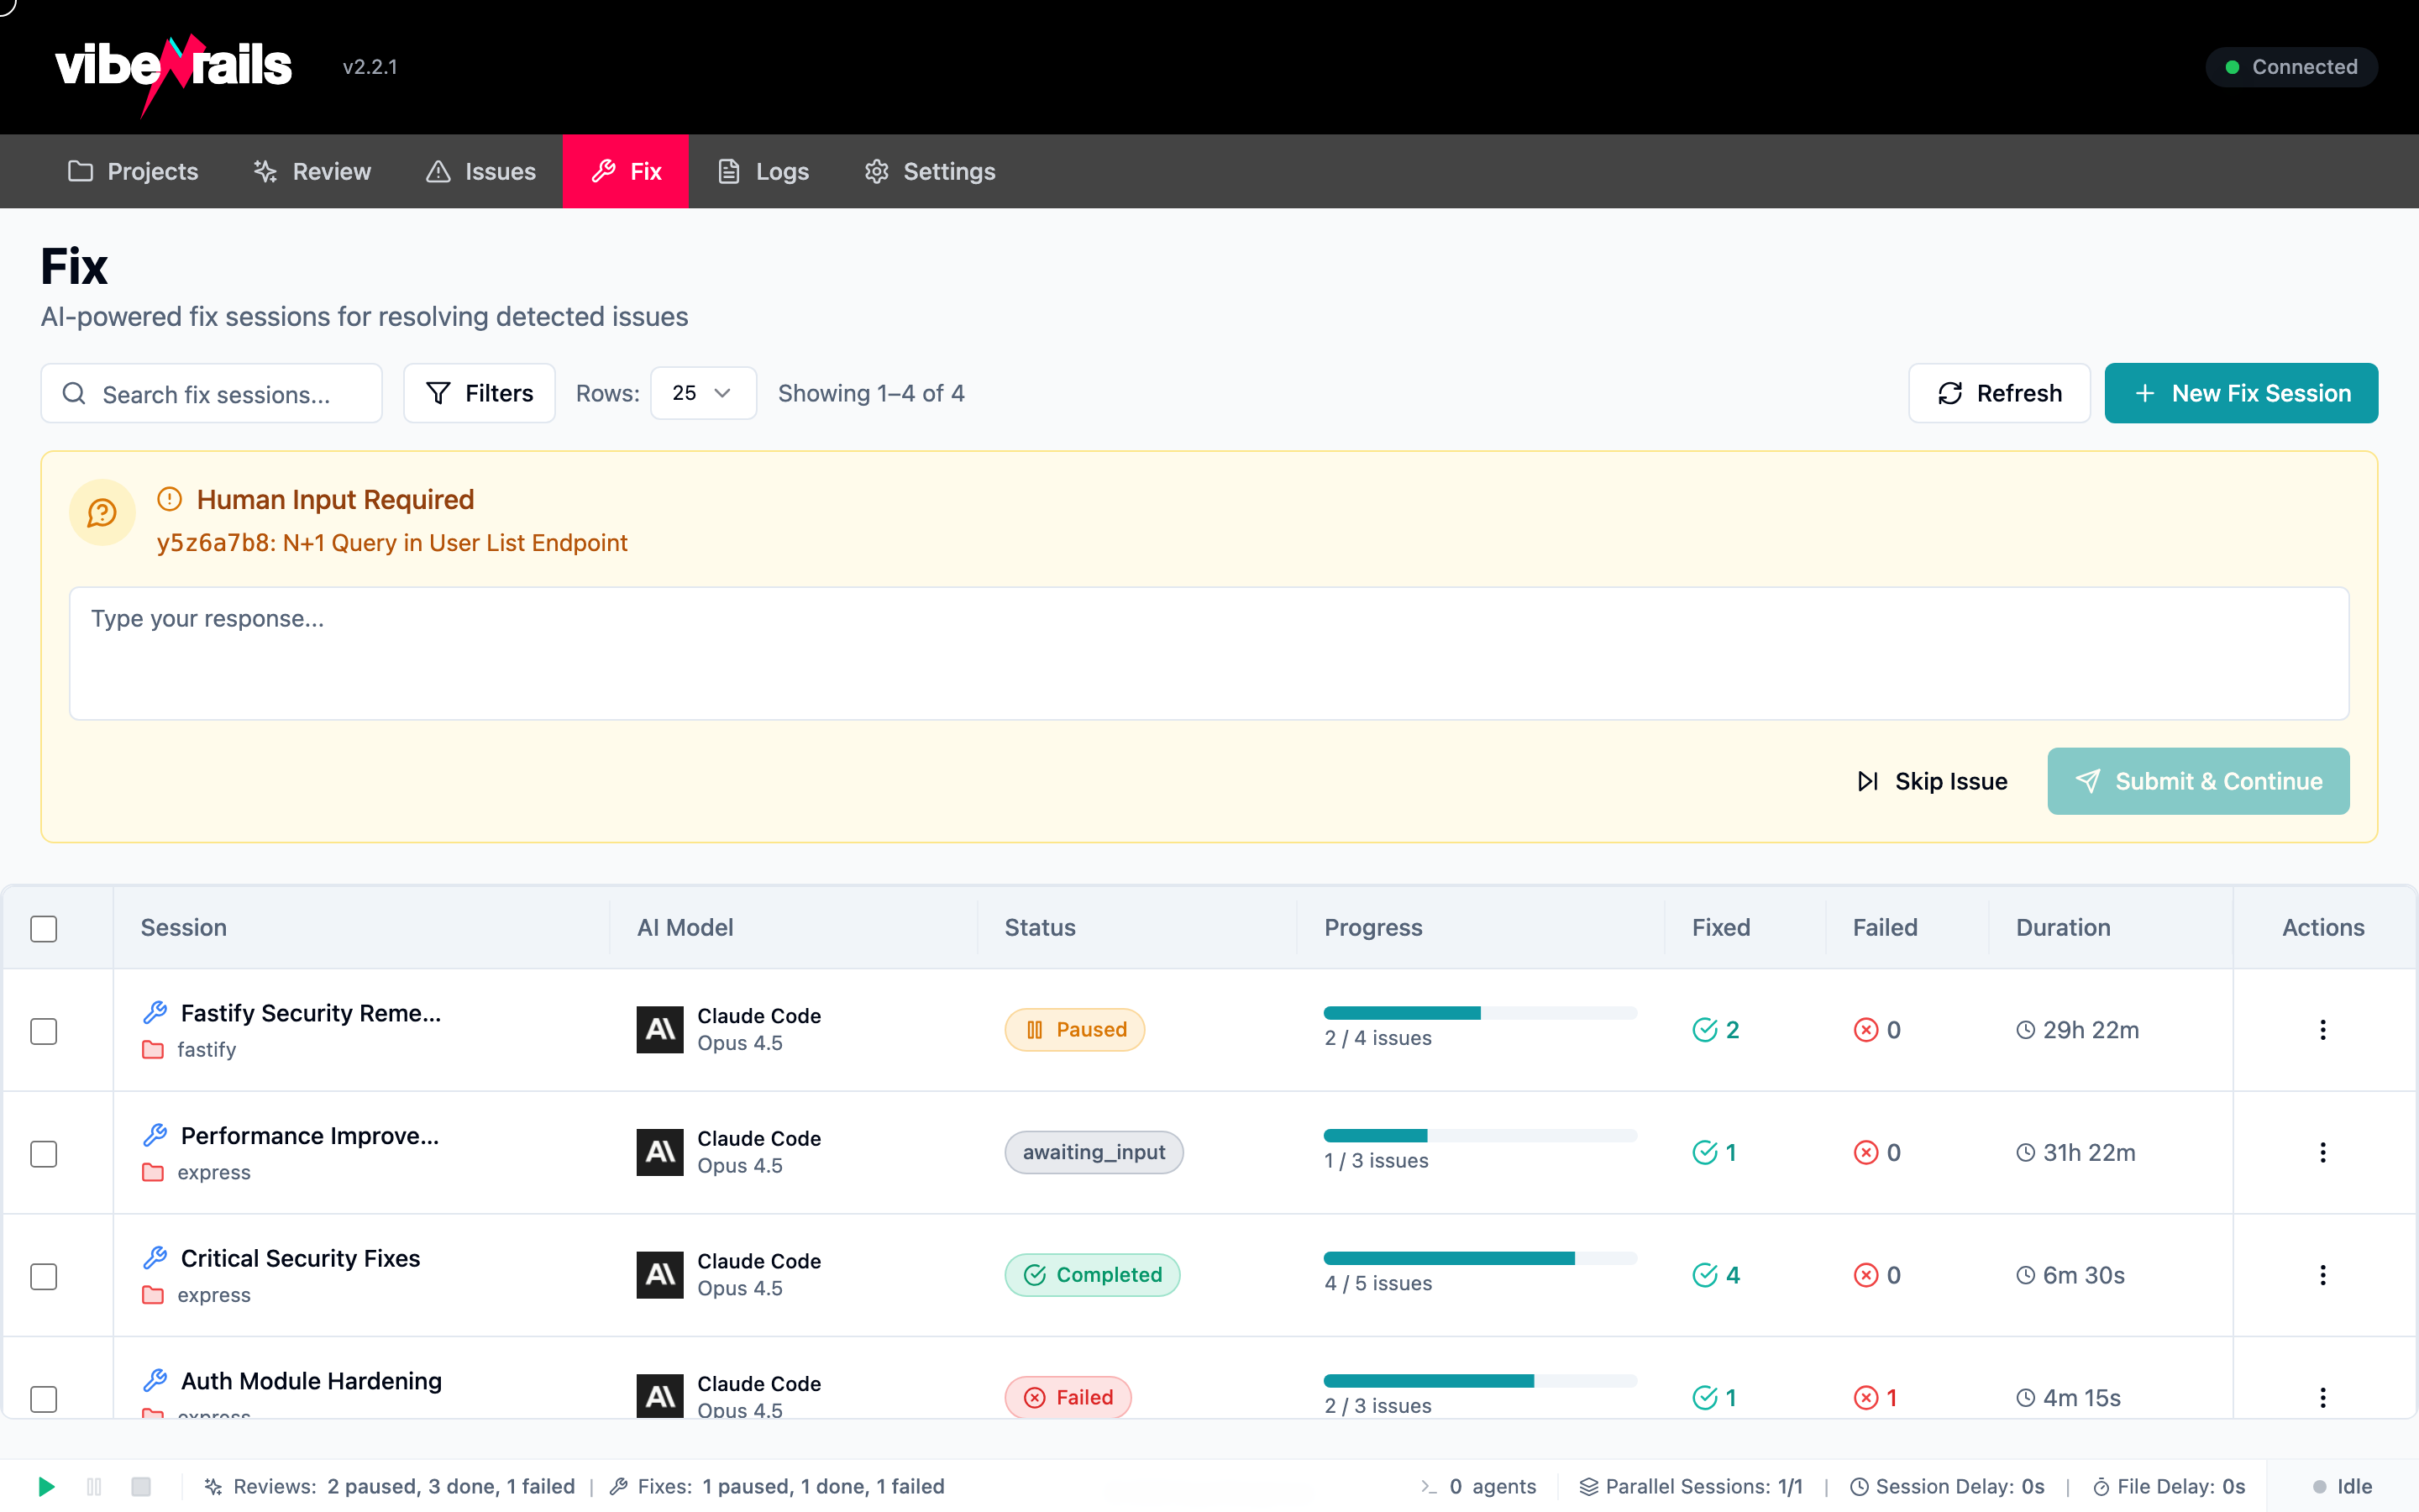Click the Claude Code model icon for Fastify session

click(x=659, y=1029)
